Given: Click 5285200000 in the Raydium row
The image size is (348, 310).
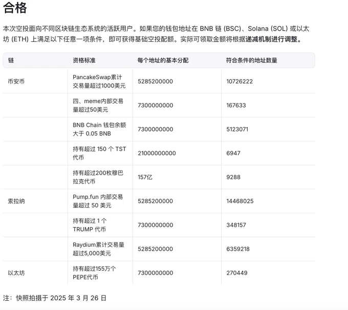Looking at the screenshot, I should click(x=155, y=249).
